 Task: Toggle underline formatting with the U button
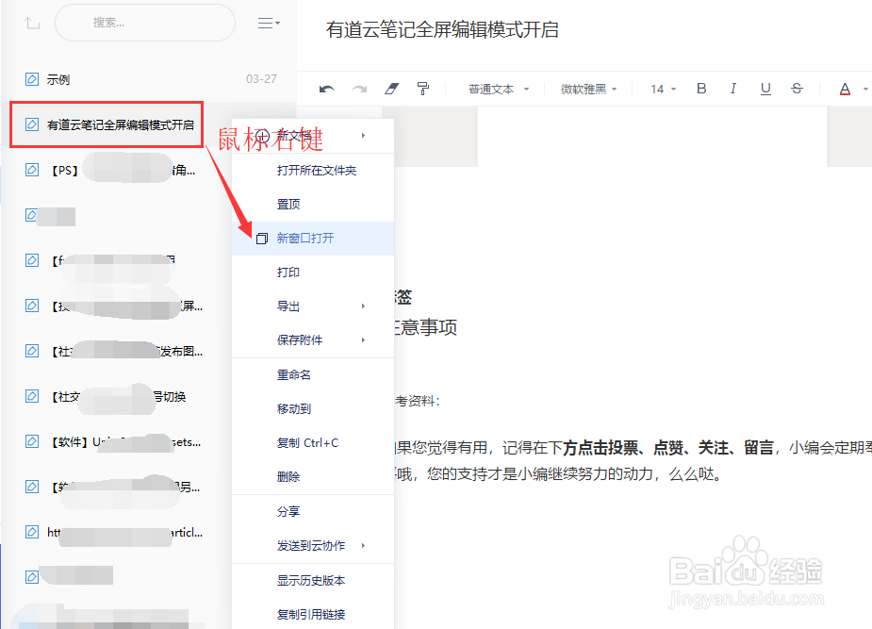(x=765, y=88)
